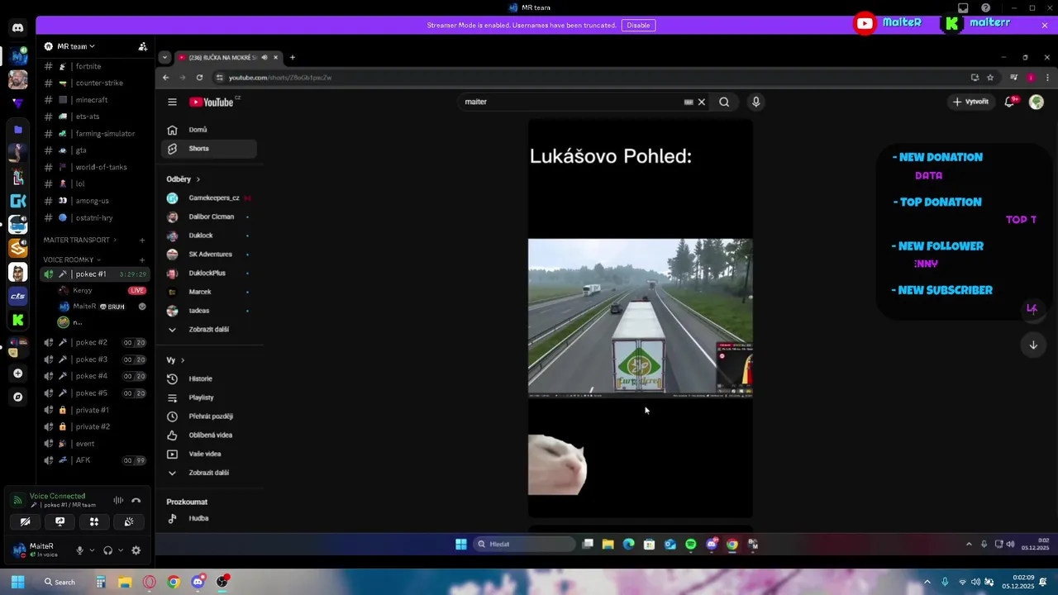
Task: Expand the Vy section in sidebar
Action: [175, 360]
